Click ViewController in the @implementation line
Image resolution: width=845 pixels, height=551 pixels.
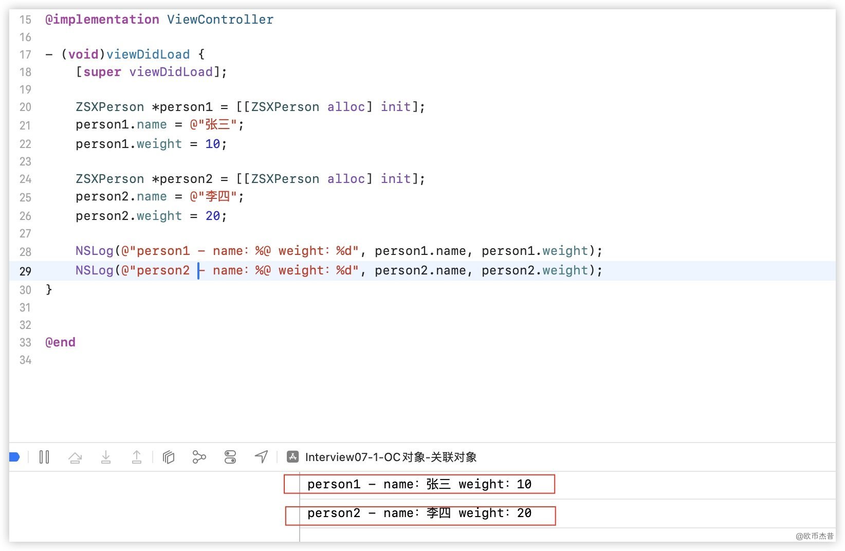click(x=220, y=20)
